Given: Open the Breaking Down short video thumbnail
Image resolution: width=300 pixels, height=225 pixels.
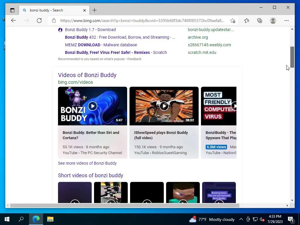Looking at the screenshot, I should click(219, 192).
